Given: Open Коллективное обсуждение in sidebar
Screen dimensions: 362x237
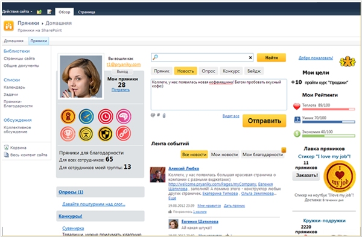Looking at the screenshot, I should (x=17, y=130).
